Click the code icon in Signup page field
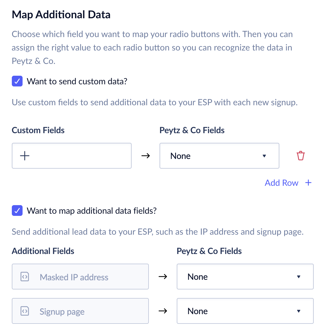Image resolution: width=332 pixels, height=334 pixels. click(25, 311)
